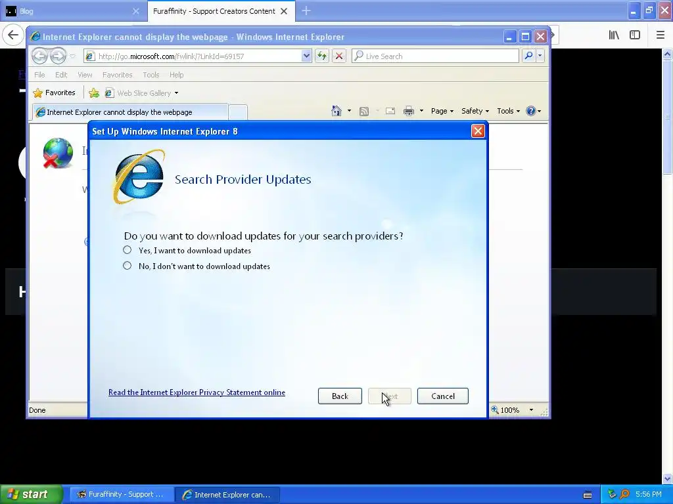
Task: Open the Internet Explorer Privacy Statement link
Action: 197,392
